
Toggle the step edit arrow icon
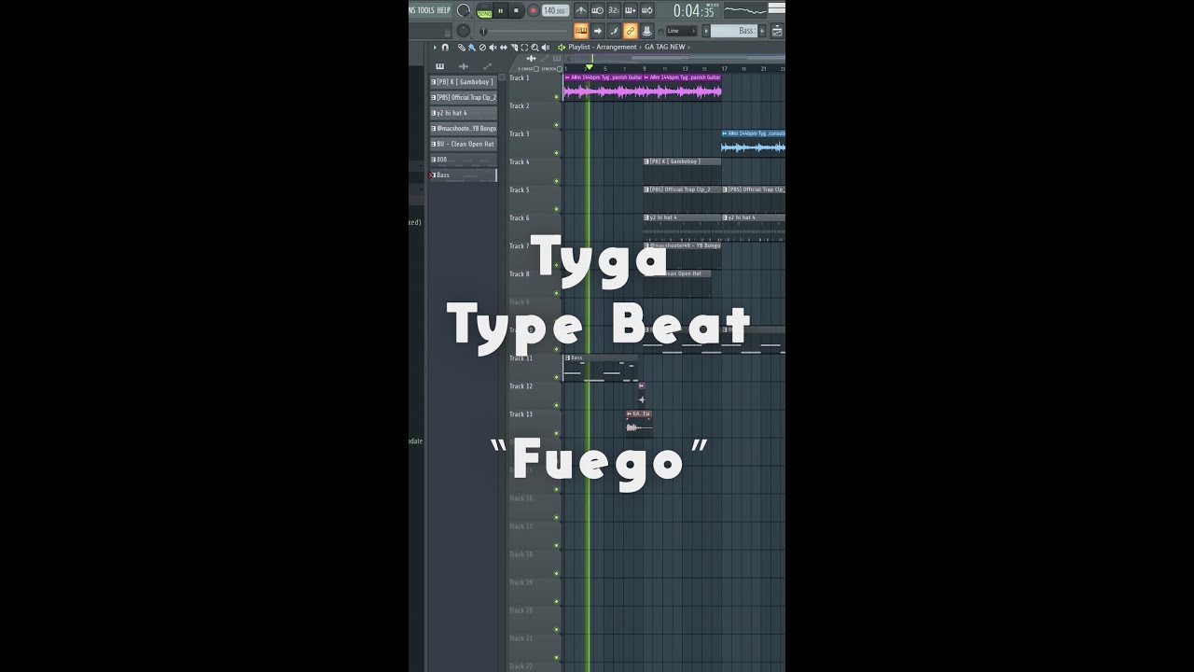597,31
